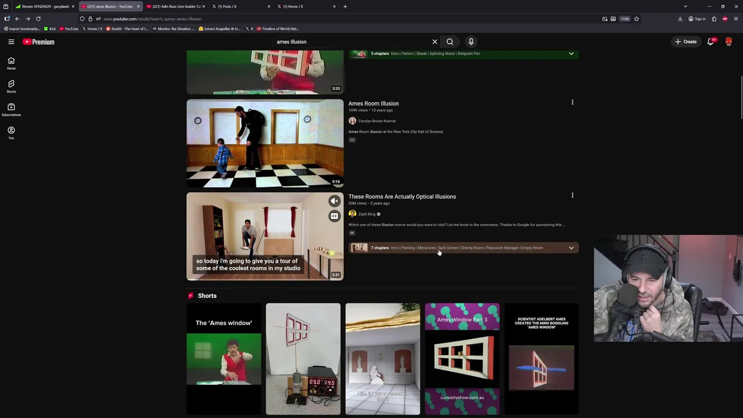
Task: Open Adelbert Ames scientist short
Action: (542, 359)
